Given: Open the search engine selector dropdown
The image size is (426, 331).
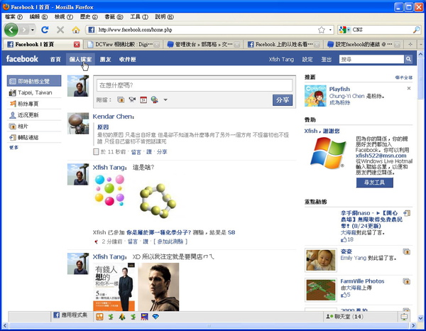Looking at the screenshot, I should [344, 30].
